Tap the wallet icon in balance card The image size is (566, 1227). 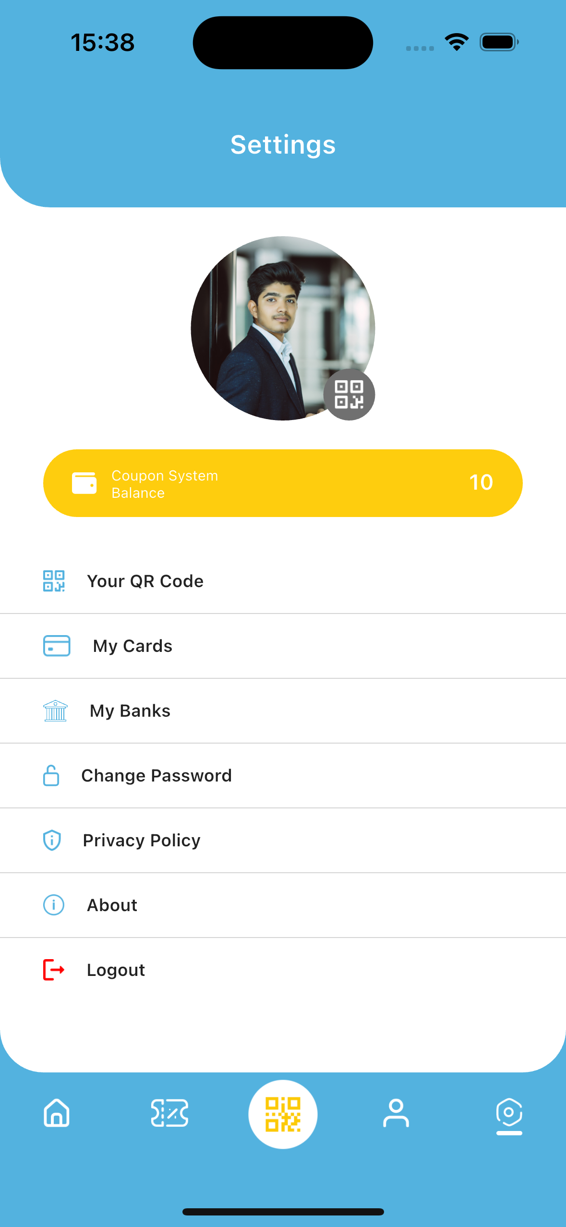tap(84, 483)
